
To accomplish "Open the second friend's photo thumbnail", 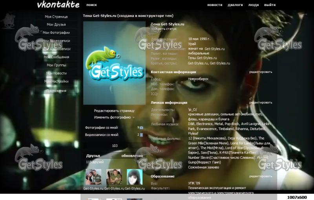I will (114, 177).
